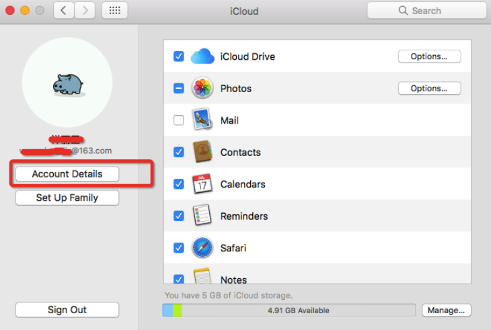The height and width of the screenshot is (330, 491).
Task: Click the Reminders label
Action: [x=244, y=216]
